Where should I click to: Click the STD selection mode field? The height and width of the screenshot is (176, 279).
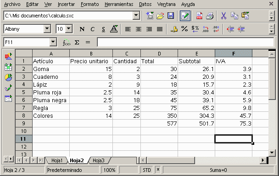[x=147, y=170]
